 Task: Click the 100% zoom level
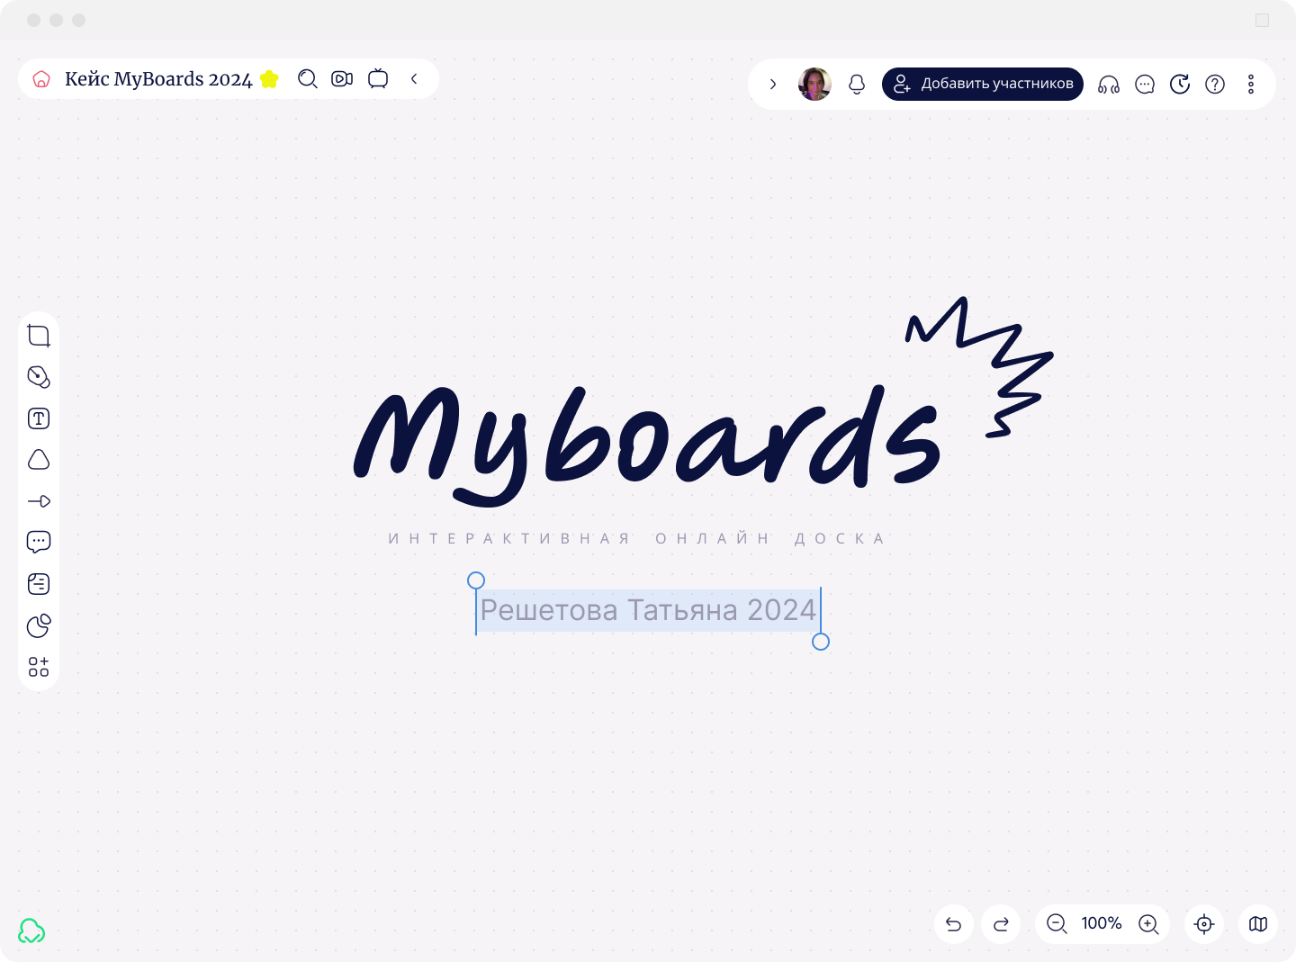(x=1102, y=924)
